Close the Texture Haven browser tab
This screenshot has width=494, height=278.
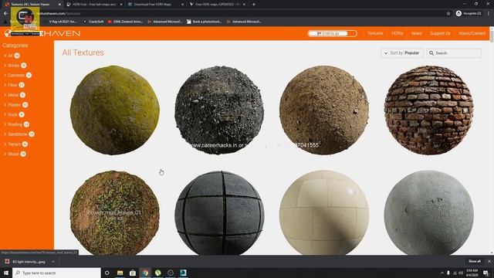(x=59, y=5)
